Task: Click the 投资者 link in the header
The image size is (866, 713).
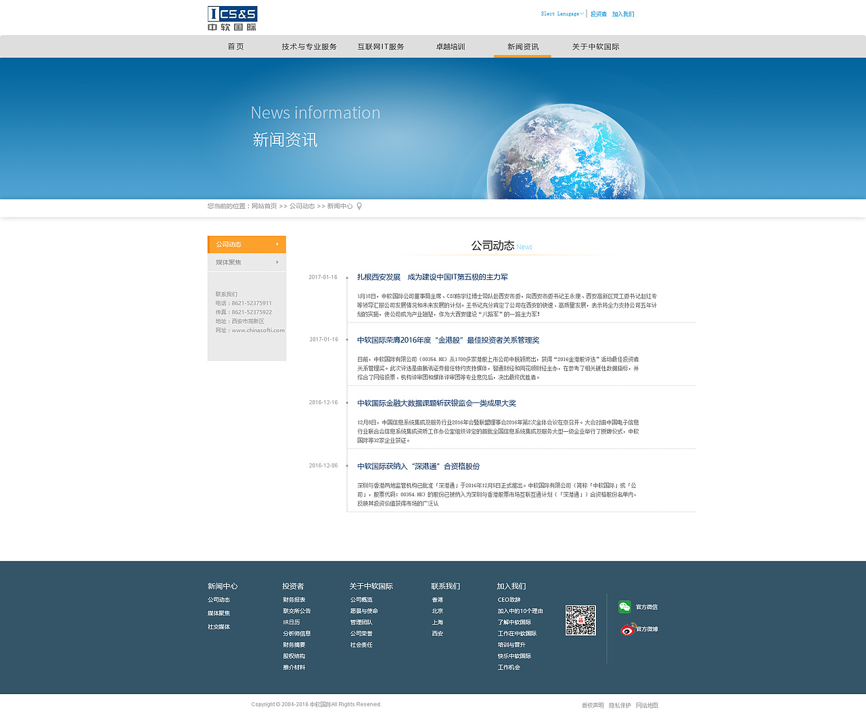Action: pyautogui.click(x=598, y=13)
